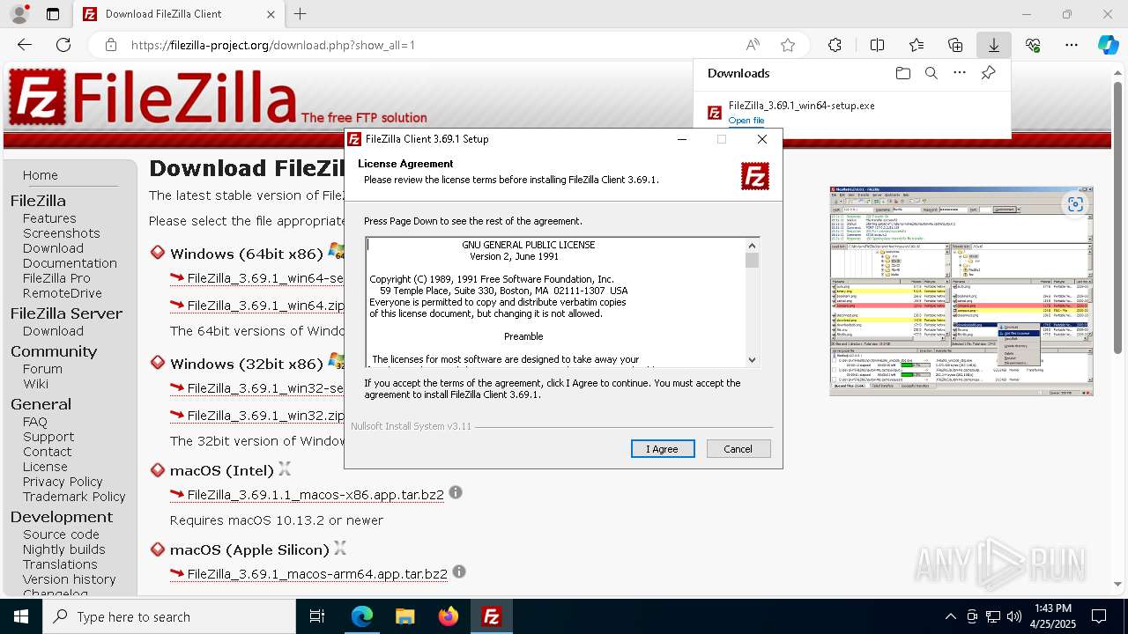Image resolution: width=1128 pixels, height=634 pixels.
Task: Download FileZilla macos-x86 app.tar.bz2
Action: click(x=315, y=495)
